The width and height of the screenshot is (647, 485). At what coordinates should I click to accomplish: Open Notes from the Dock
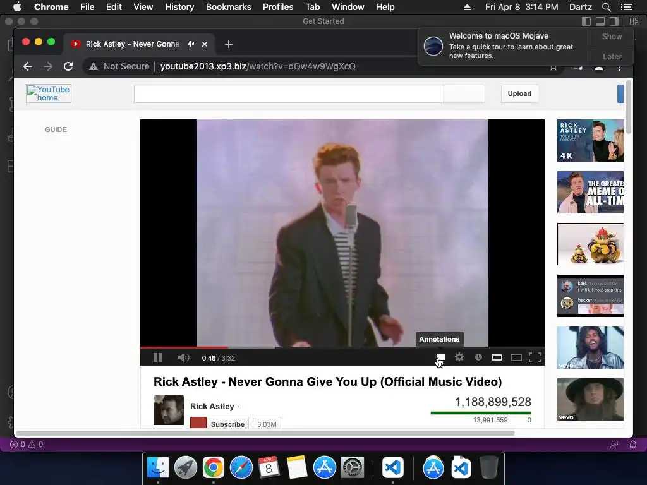[x=297, y=468]
